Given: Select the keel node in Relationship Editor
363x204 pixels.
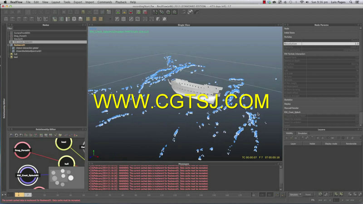Looking at the screenshot, I should (64, 143).
